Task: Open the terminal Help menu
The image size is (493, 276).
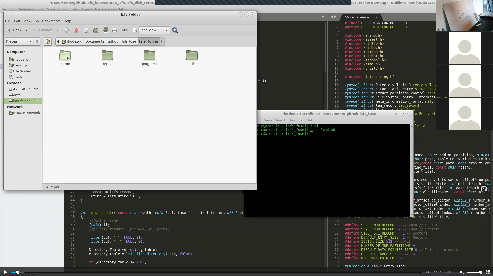Action: tap(310, 120)
